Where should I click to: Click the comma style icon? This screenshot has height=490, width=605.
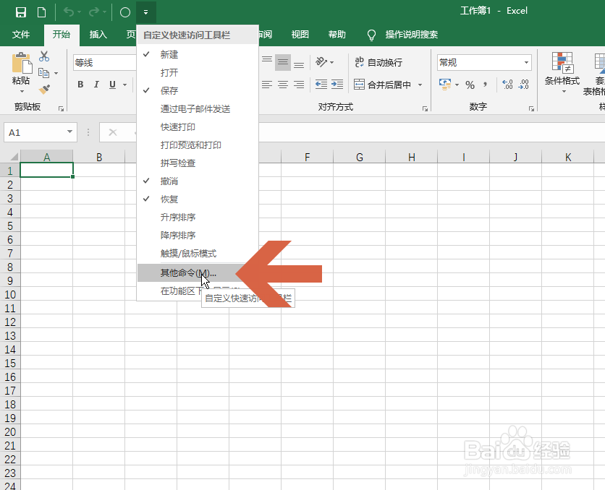click(x=485, y=85)
